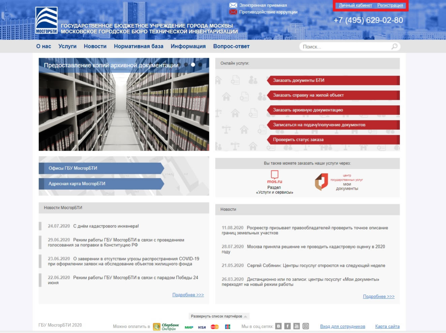Open news С днём кадастрового инженера!

click(x=106, y=226)
